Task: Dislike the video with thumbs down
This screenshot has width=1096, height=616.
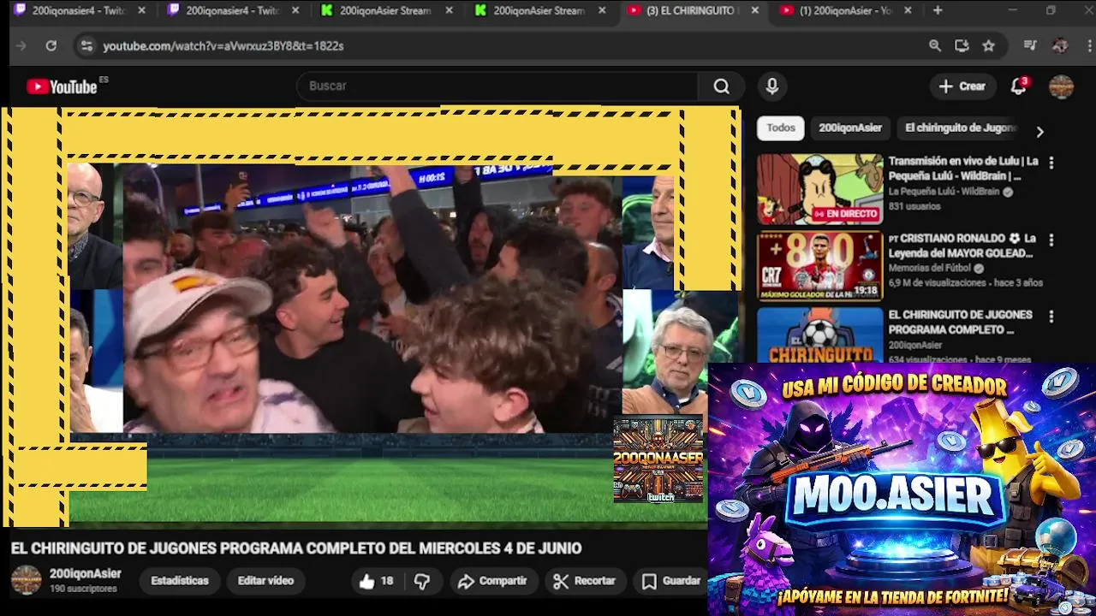Action: click(421, 581)
